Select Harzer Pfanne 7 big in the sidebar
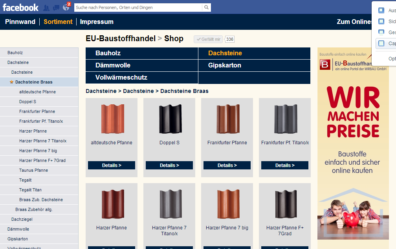The image size is (396, 249). 39,151
